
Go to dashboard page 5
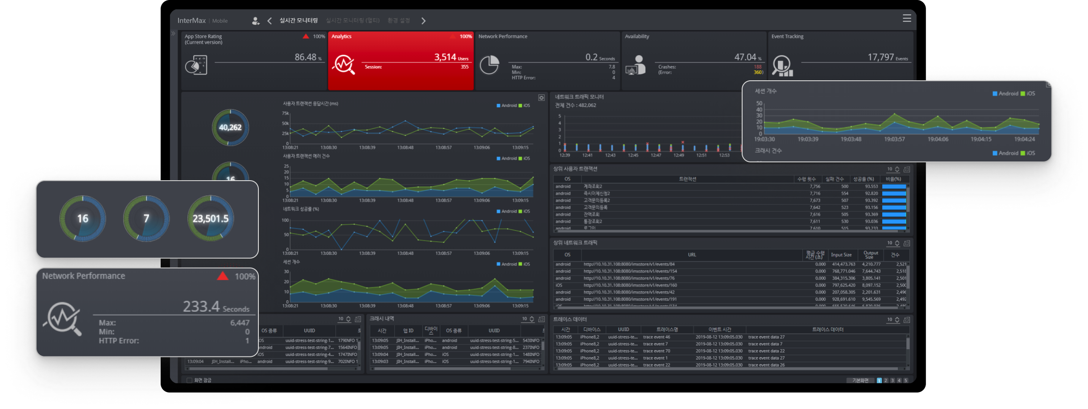pyautogui.click(x=905, y=380)
